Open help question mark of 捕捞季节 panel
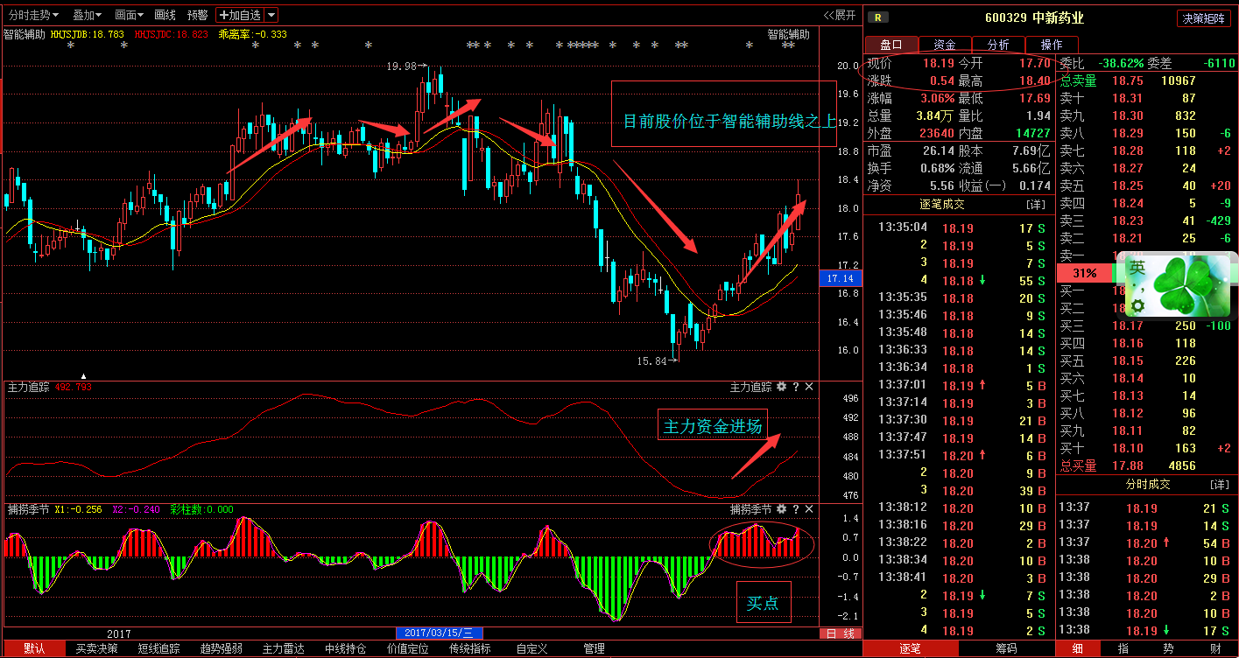 [x=796, y=508]
